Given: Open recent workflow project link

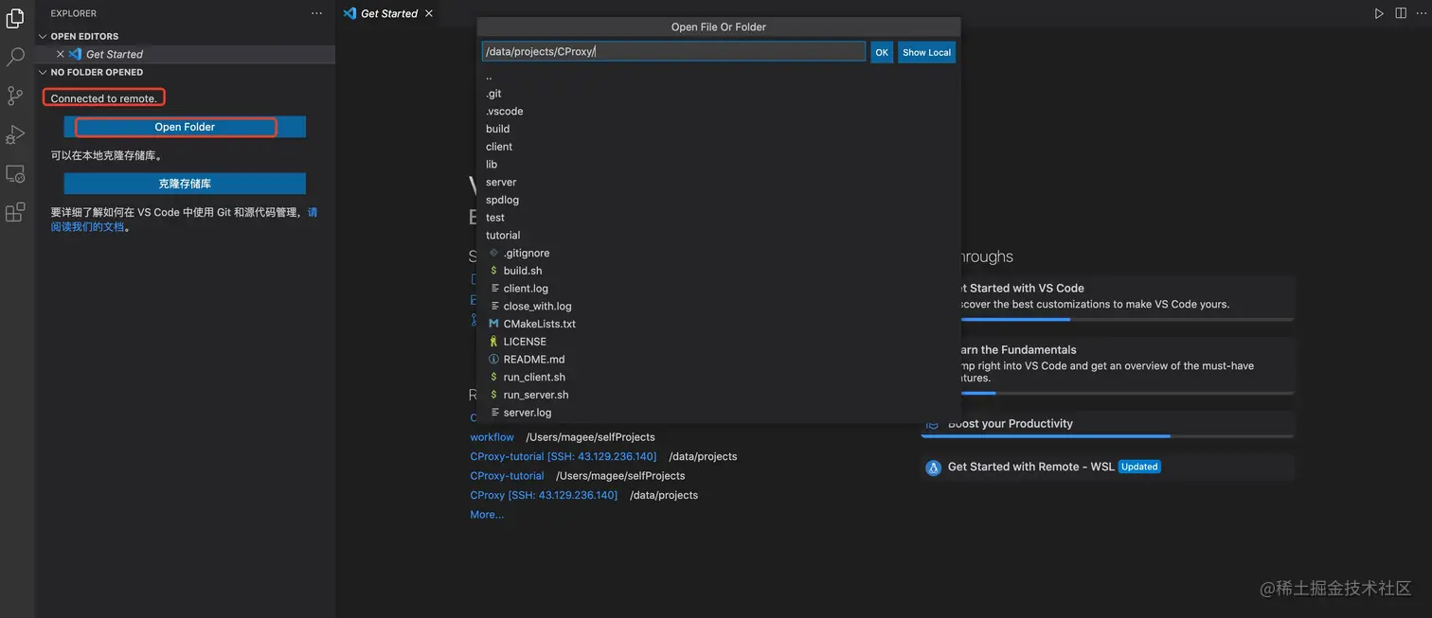Looking at the screenshot, I should coord(492,437).
